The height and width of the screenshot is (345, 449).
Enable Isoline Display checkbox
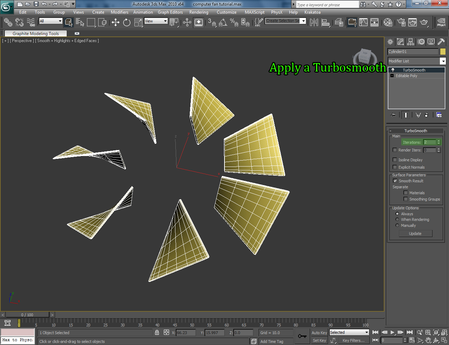point(395,160)
